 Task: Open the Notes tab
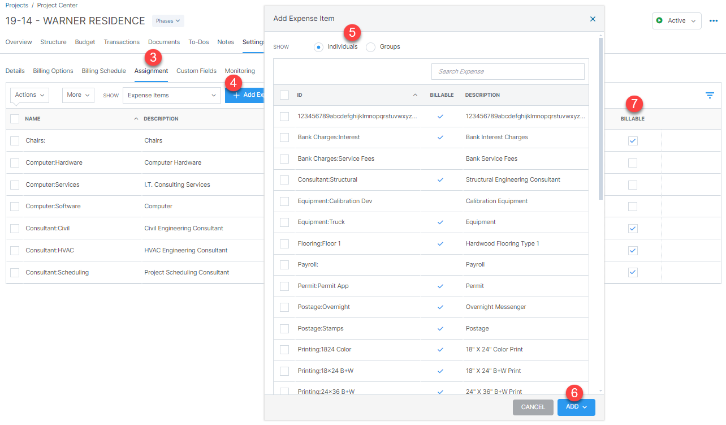(x=226, y=42)
